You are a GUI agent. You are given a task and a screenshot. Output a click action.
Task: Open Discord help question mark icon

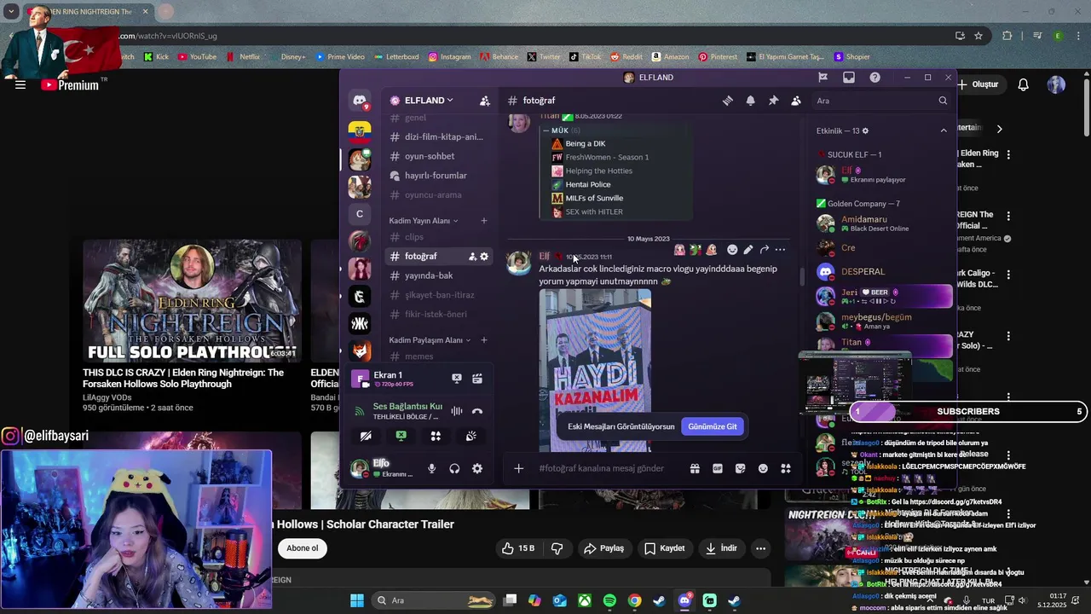click(x=875, y=78)
